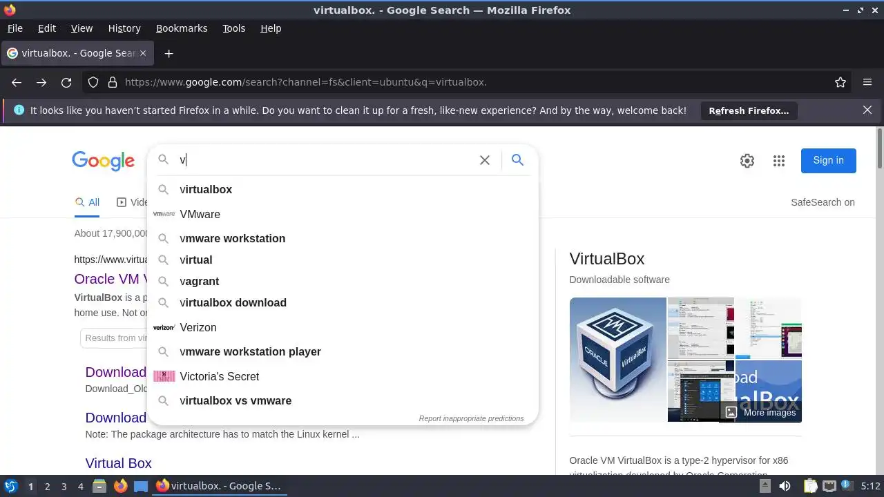Image resolution: width=884 pixels, height=497 pixels.
Task: Open the View menu
Action: point(81,28)
